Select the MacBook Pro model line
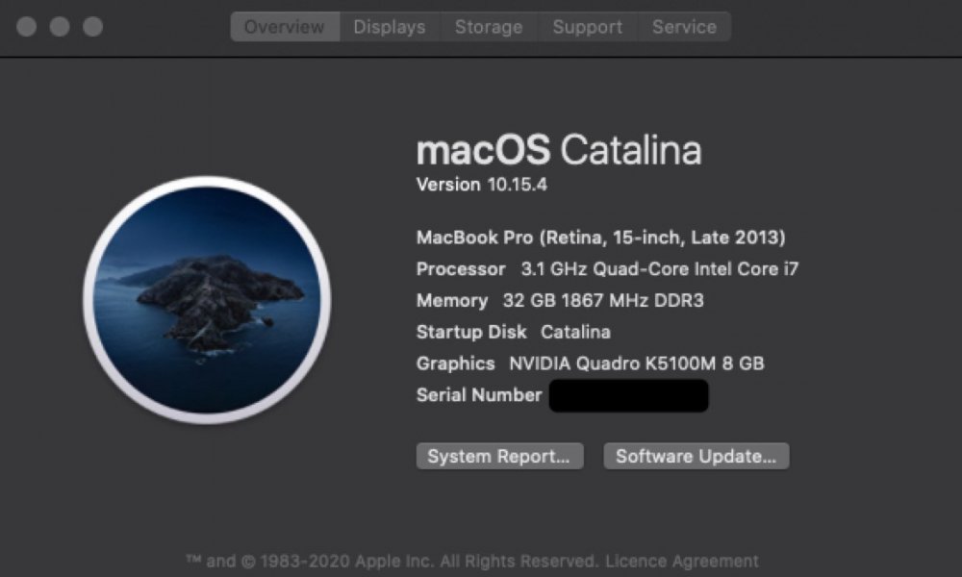The image size is (962, 577). [600, 237]
